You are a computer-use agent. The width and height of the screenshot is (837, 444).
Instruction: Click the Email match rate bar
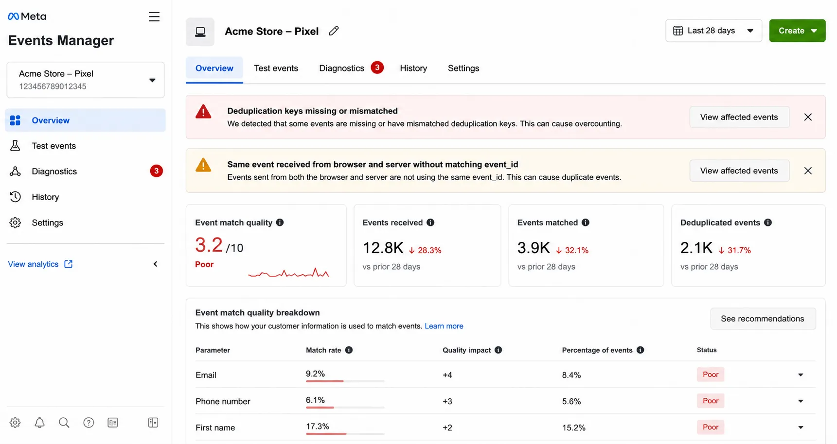pos(345,381)
